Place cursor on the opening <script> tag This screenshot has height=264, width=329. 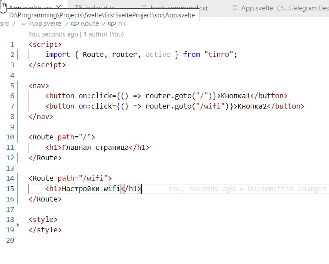point(45,44)
